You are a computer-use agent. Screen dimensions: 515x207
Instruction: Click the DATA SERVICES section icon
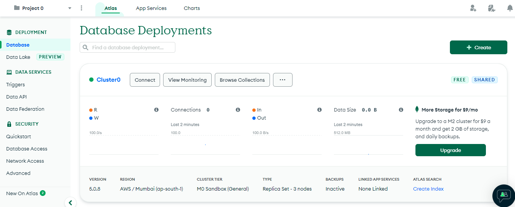[9, 72]
